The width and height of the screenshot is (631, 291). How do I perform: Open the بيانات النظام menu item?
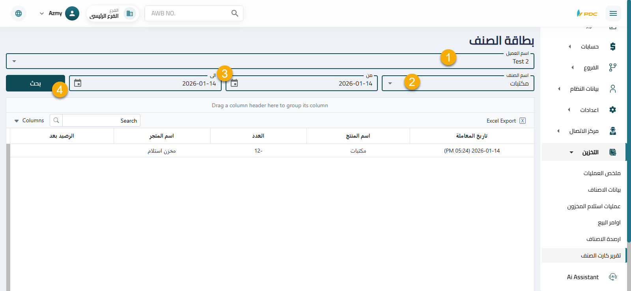584,89
